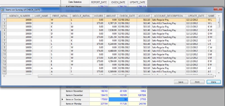Click the Done button

point(213,82)
